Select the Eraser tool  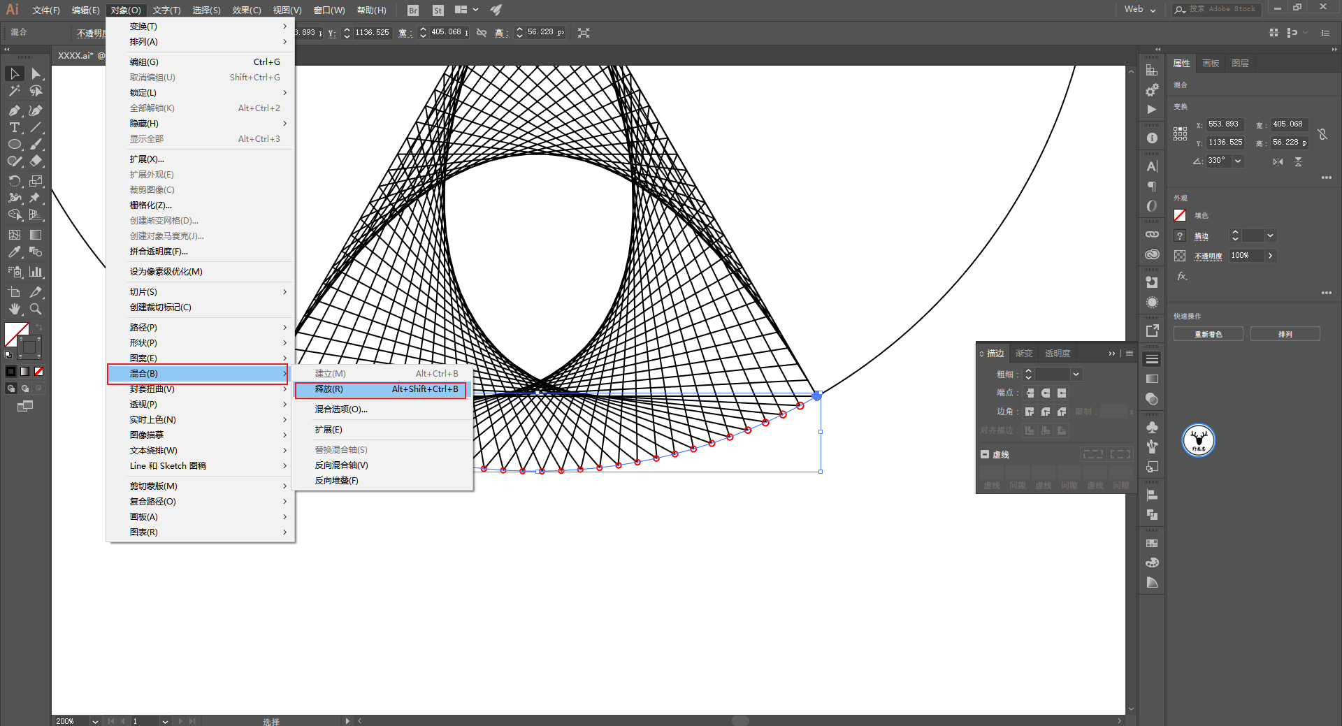click(x=36, y=161)
